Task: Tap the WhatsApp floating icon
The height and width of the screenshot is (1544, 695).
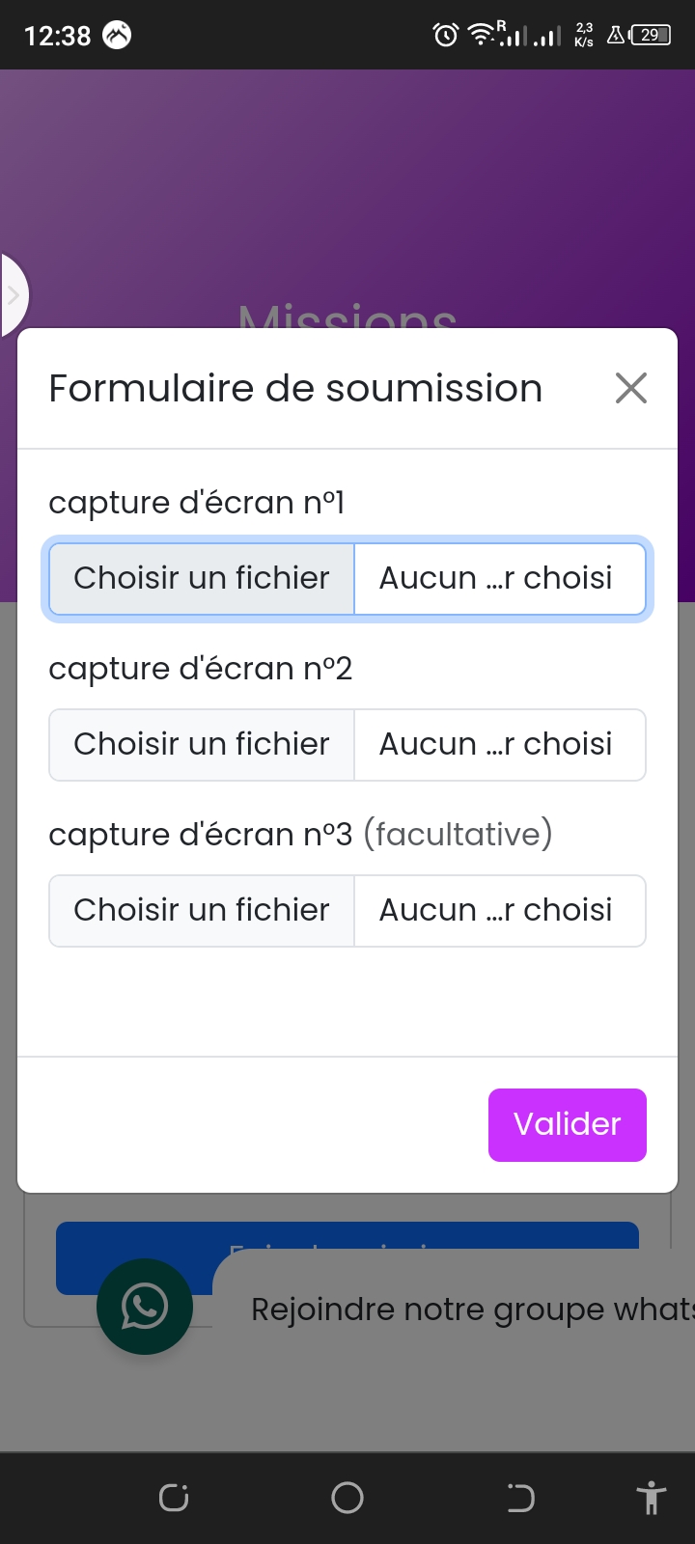Action: [145, 1307]
